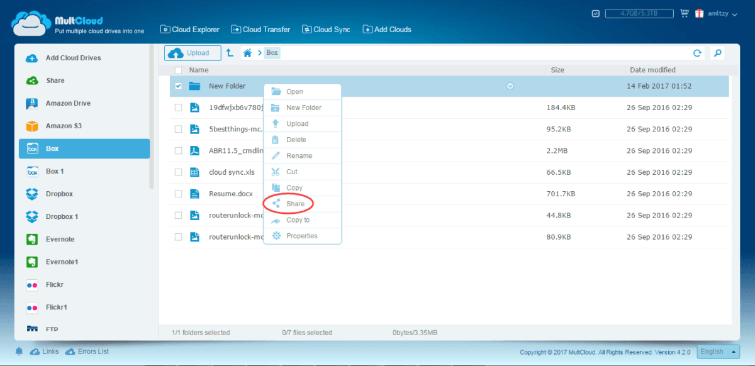Click the 4.7GB/5.3TB storage usage bar
Screen dimensions: 755x366
639,13
